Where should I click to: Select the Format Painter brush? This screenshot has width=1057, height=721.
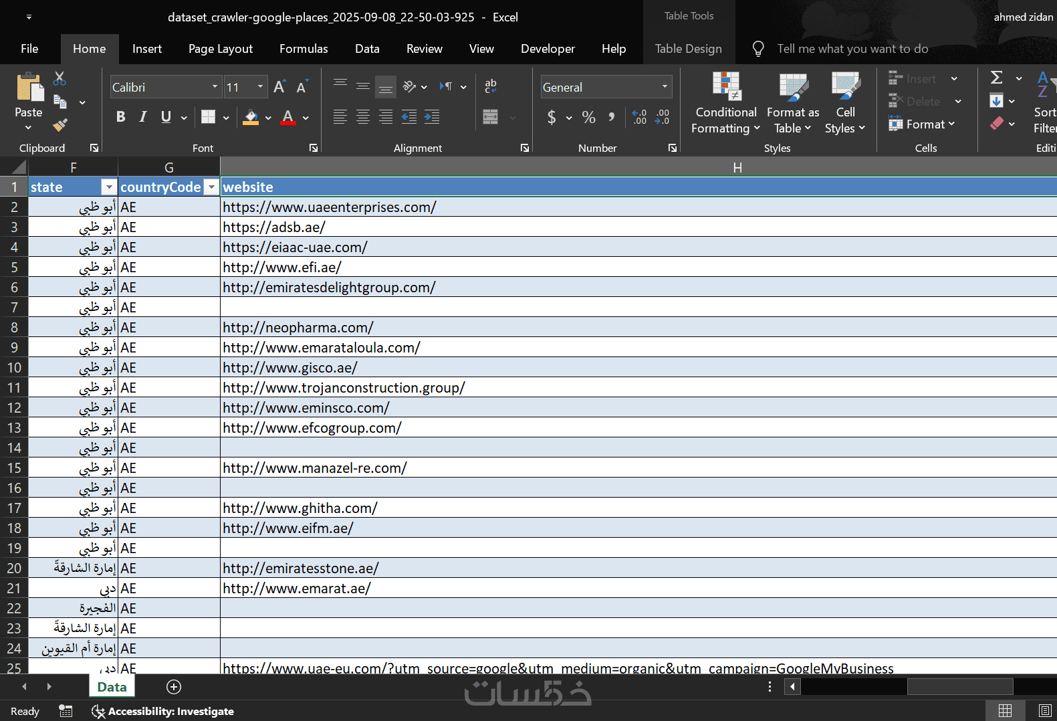tap(60, 125)
